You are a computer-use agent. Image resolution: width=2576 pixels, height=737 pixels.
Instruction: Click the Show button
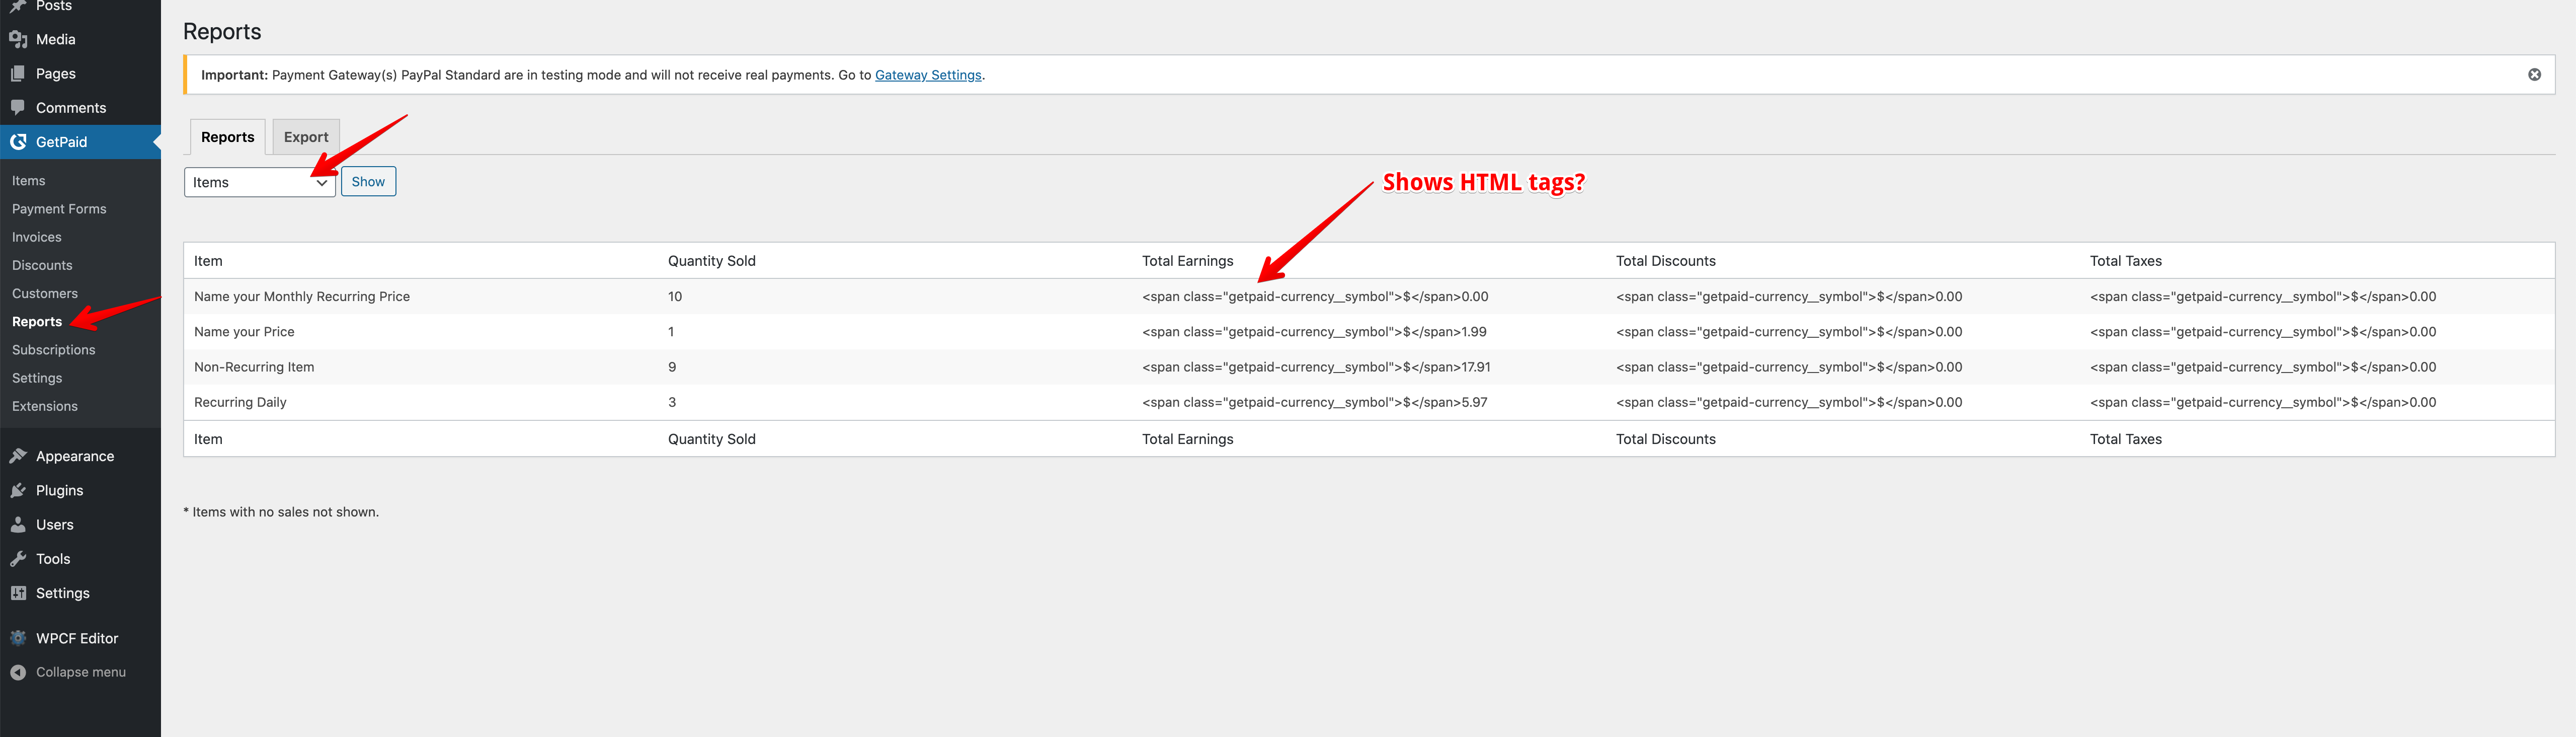click(368, 181)
